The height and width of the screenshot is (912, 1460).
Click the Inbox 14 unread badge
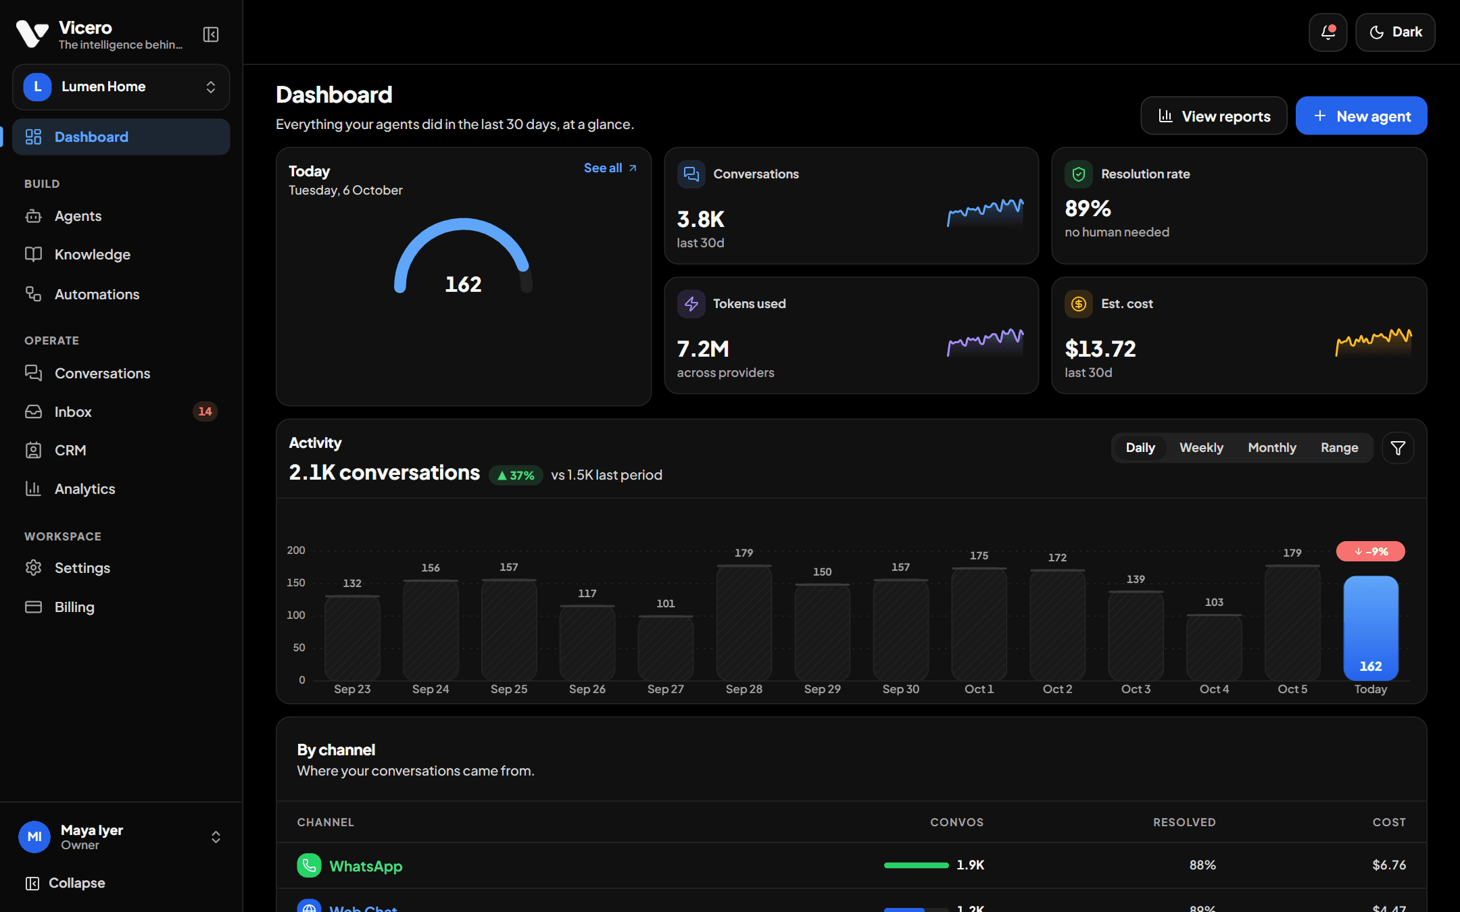(x=205, y=411)
